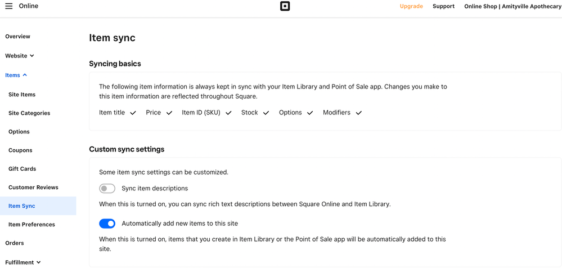Click the checkmark next to Stock
Image resolution: width=562 pixels, height=272 pixels.
point(266,113)
